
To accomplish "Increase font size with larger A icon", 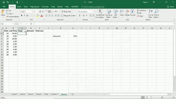I will pos(40,12).
